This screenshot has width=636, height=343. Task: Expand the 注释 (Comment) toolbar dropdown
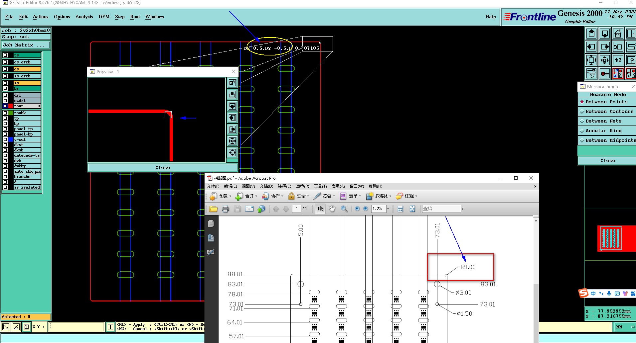click(x=416, y=196)
